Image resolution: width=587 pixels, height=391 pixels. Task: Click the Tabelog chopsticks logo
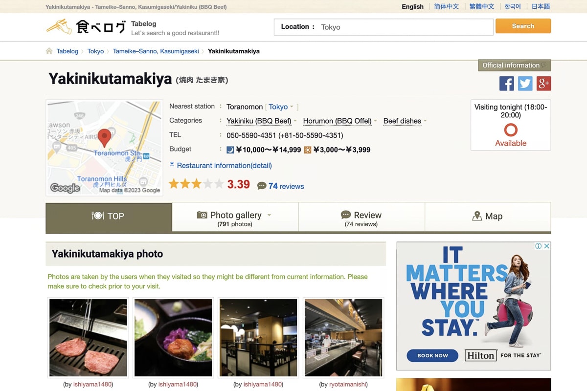coord(59,26)
